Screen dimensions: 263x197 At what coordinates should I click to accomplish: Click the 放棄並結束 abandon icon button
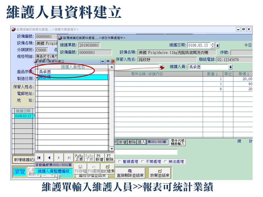159,173
